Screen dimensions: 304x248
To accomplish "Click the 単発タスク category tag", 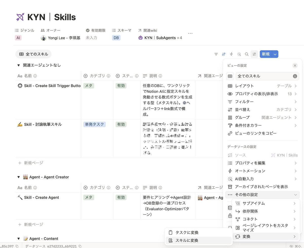I will (x=94, y=124).
